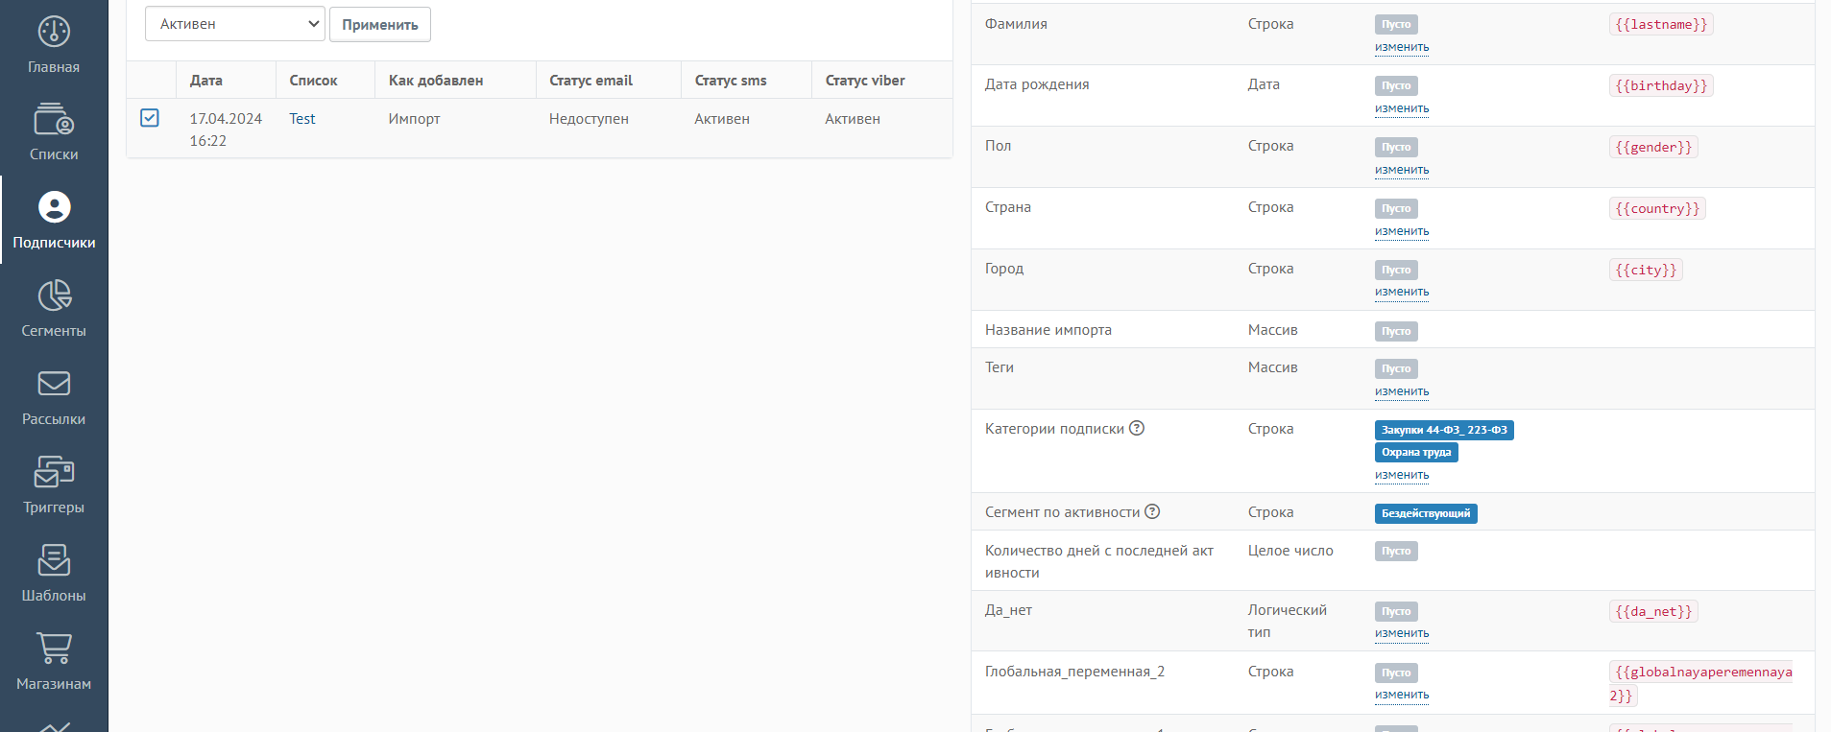Click изменить for Да_нет field

[1402, 633]
